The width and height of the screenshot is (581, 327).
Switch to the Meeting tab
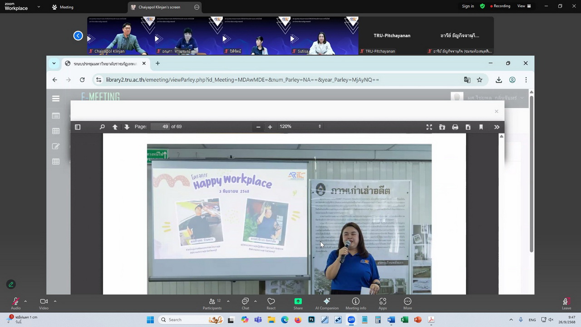pos(63,7)
